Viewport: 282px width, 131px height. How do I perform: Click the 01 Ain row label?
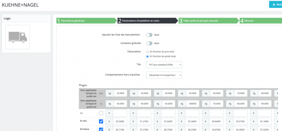[x=83, y=121]
